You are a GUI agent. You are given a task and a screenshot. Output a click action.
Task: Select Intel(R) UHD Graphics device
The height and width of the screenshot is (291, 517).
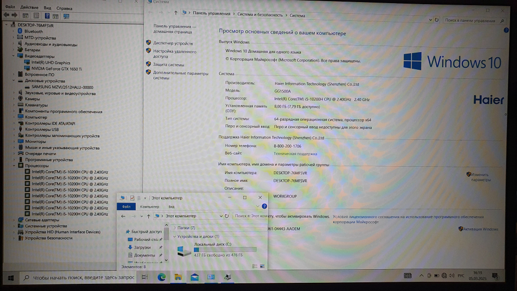[x=51, y=63]
